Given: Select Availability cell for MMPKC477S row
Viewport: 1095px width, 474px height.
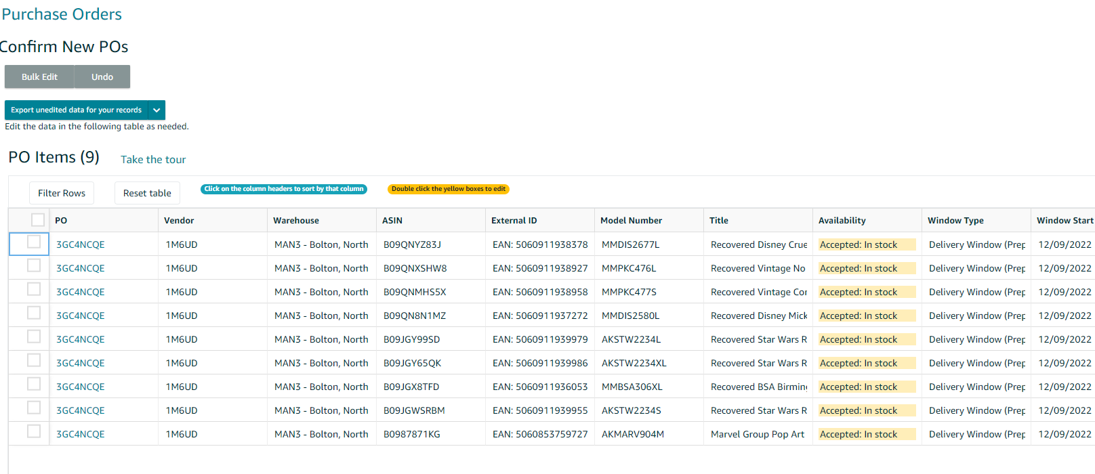Looking at the screenshot, I should (867, 292).
